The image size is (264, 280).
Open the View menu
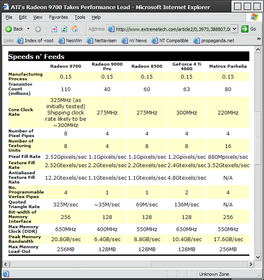(38, 17)
